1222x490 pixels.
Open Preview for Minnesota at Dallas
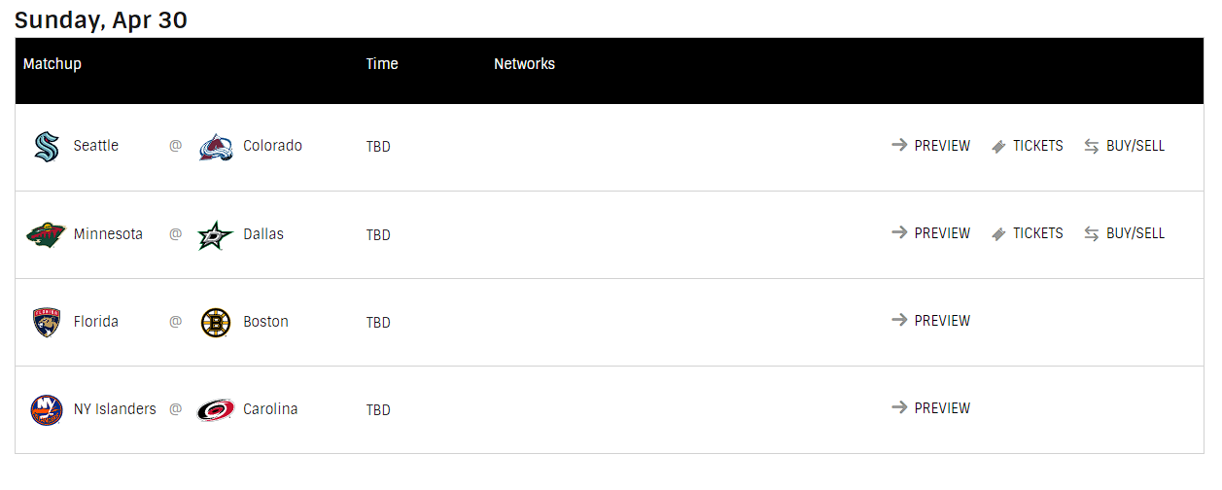tap(931, 233)
